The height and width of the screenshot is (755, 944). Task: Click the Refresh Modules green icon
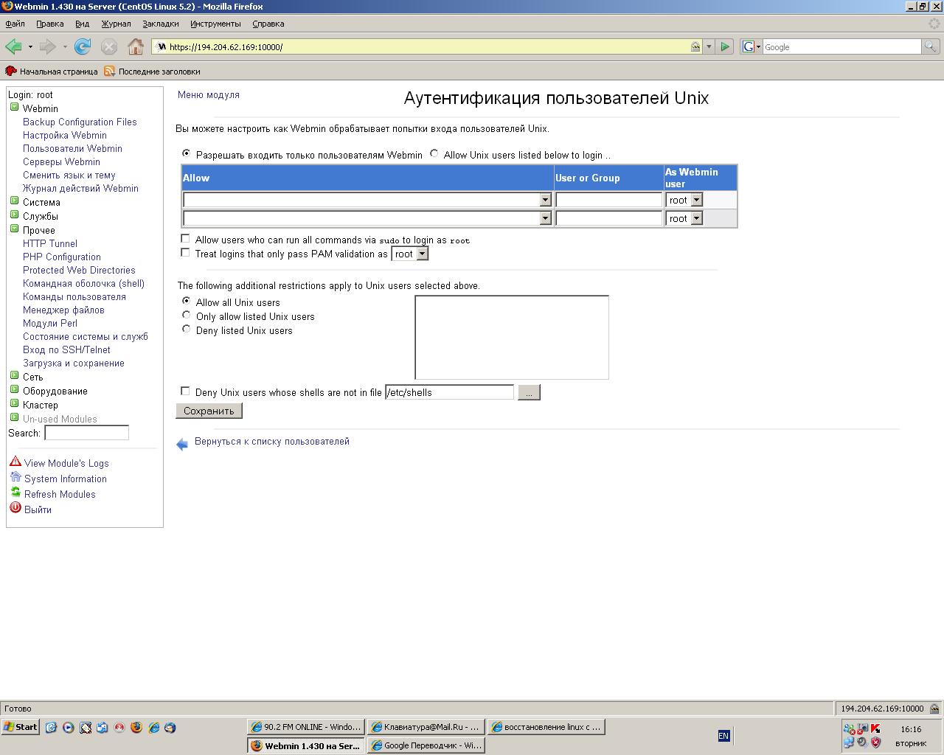pyautogui.click(x=15, y=493)
